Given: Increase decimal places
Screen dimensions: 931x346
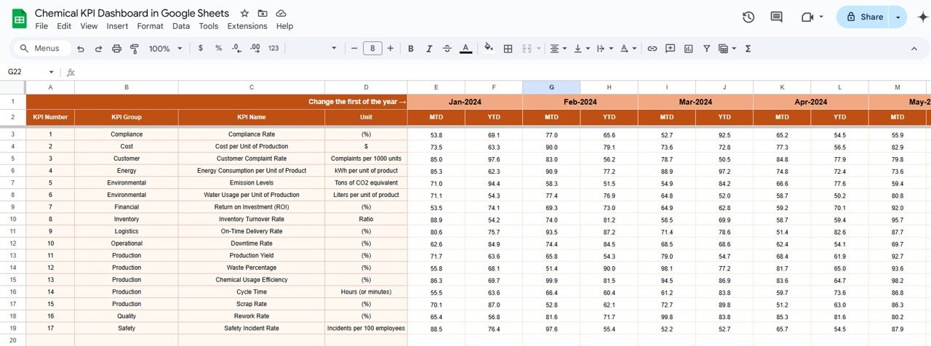Looking at the screenshot, I should pyautogui.click(x=255, y=48).
